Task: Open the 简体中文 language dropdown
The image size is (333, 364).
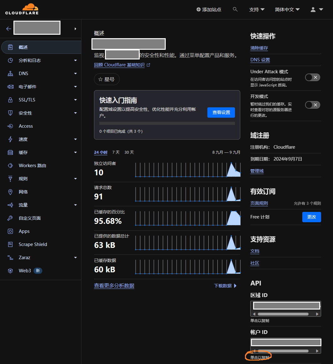Action: coord(287,9)
